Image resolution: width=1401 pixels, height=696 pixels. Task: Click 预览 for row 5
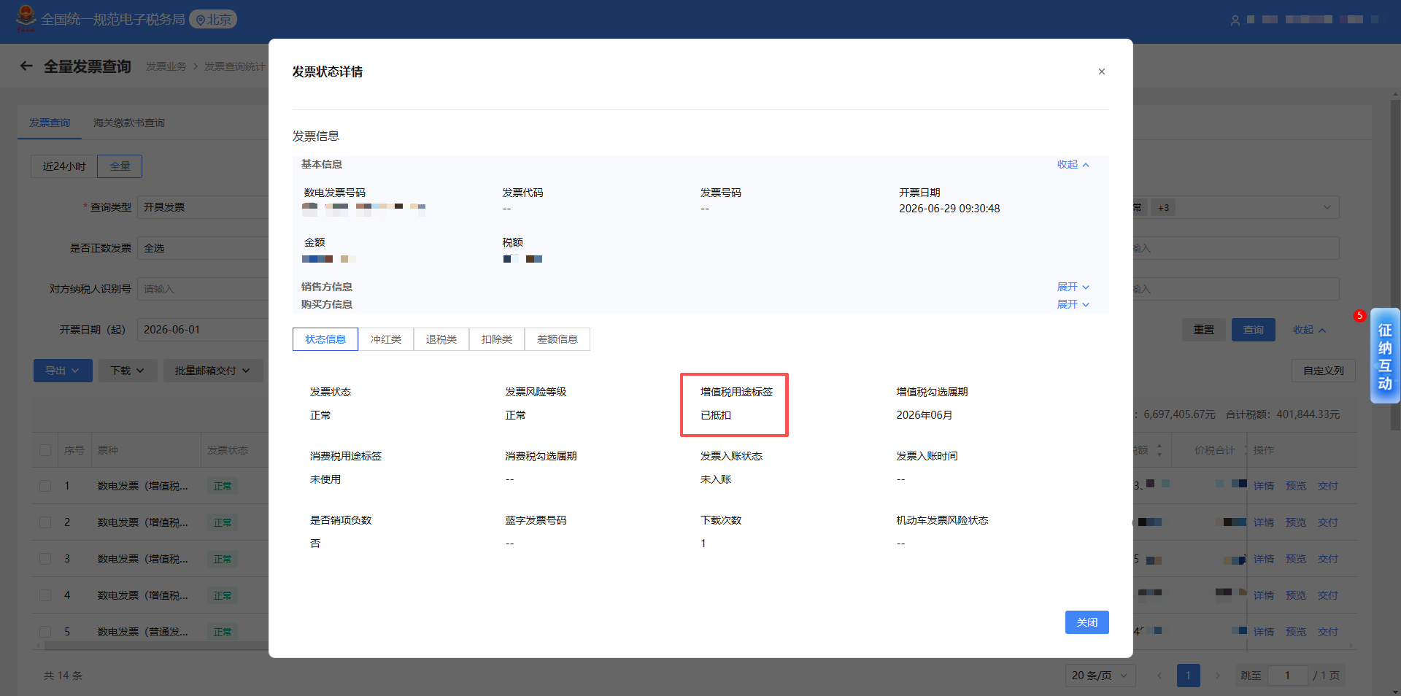pyautogui.click(x=1296, y=632)
